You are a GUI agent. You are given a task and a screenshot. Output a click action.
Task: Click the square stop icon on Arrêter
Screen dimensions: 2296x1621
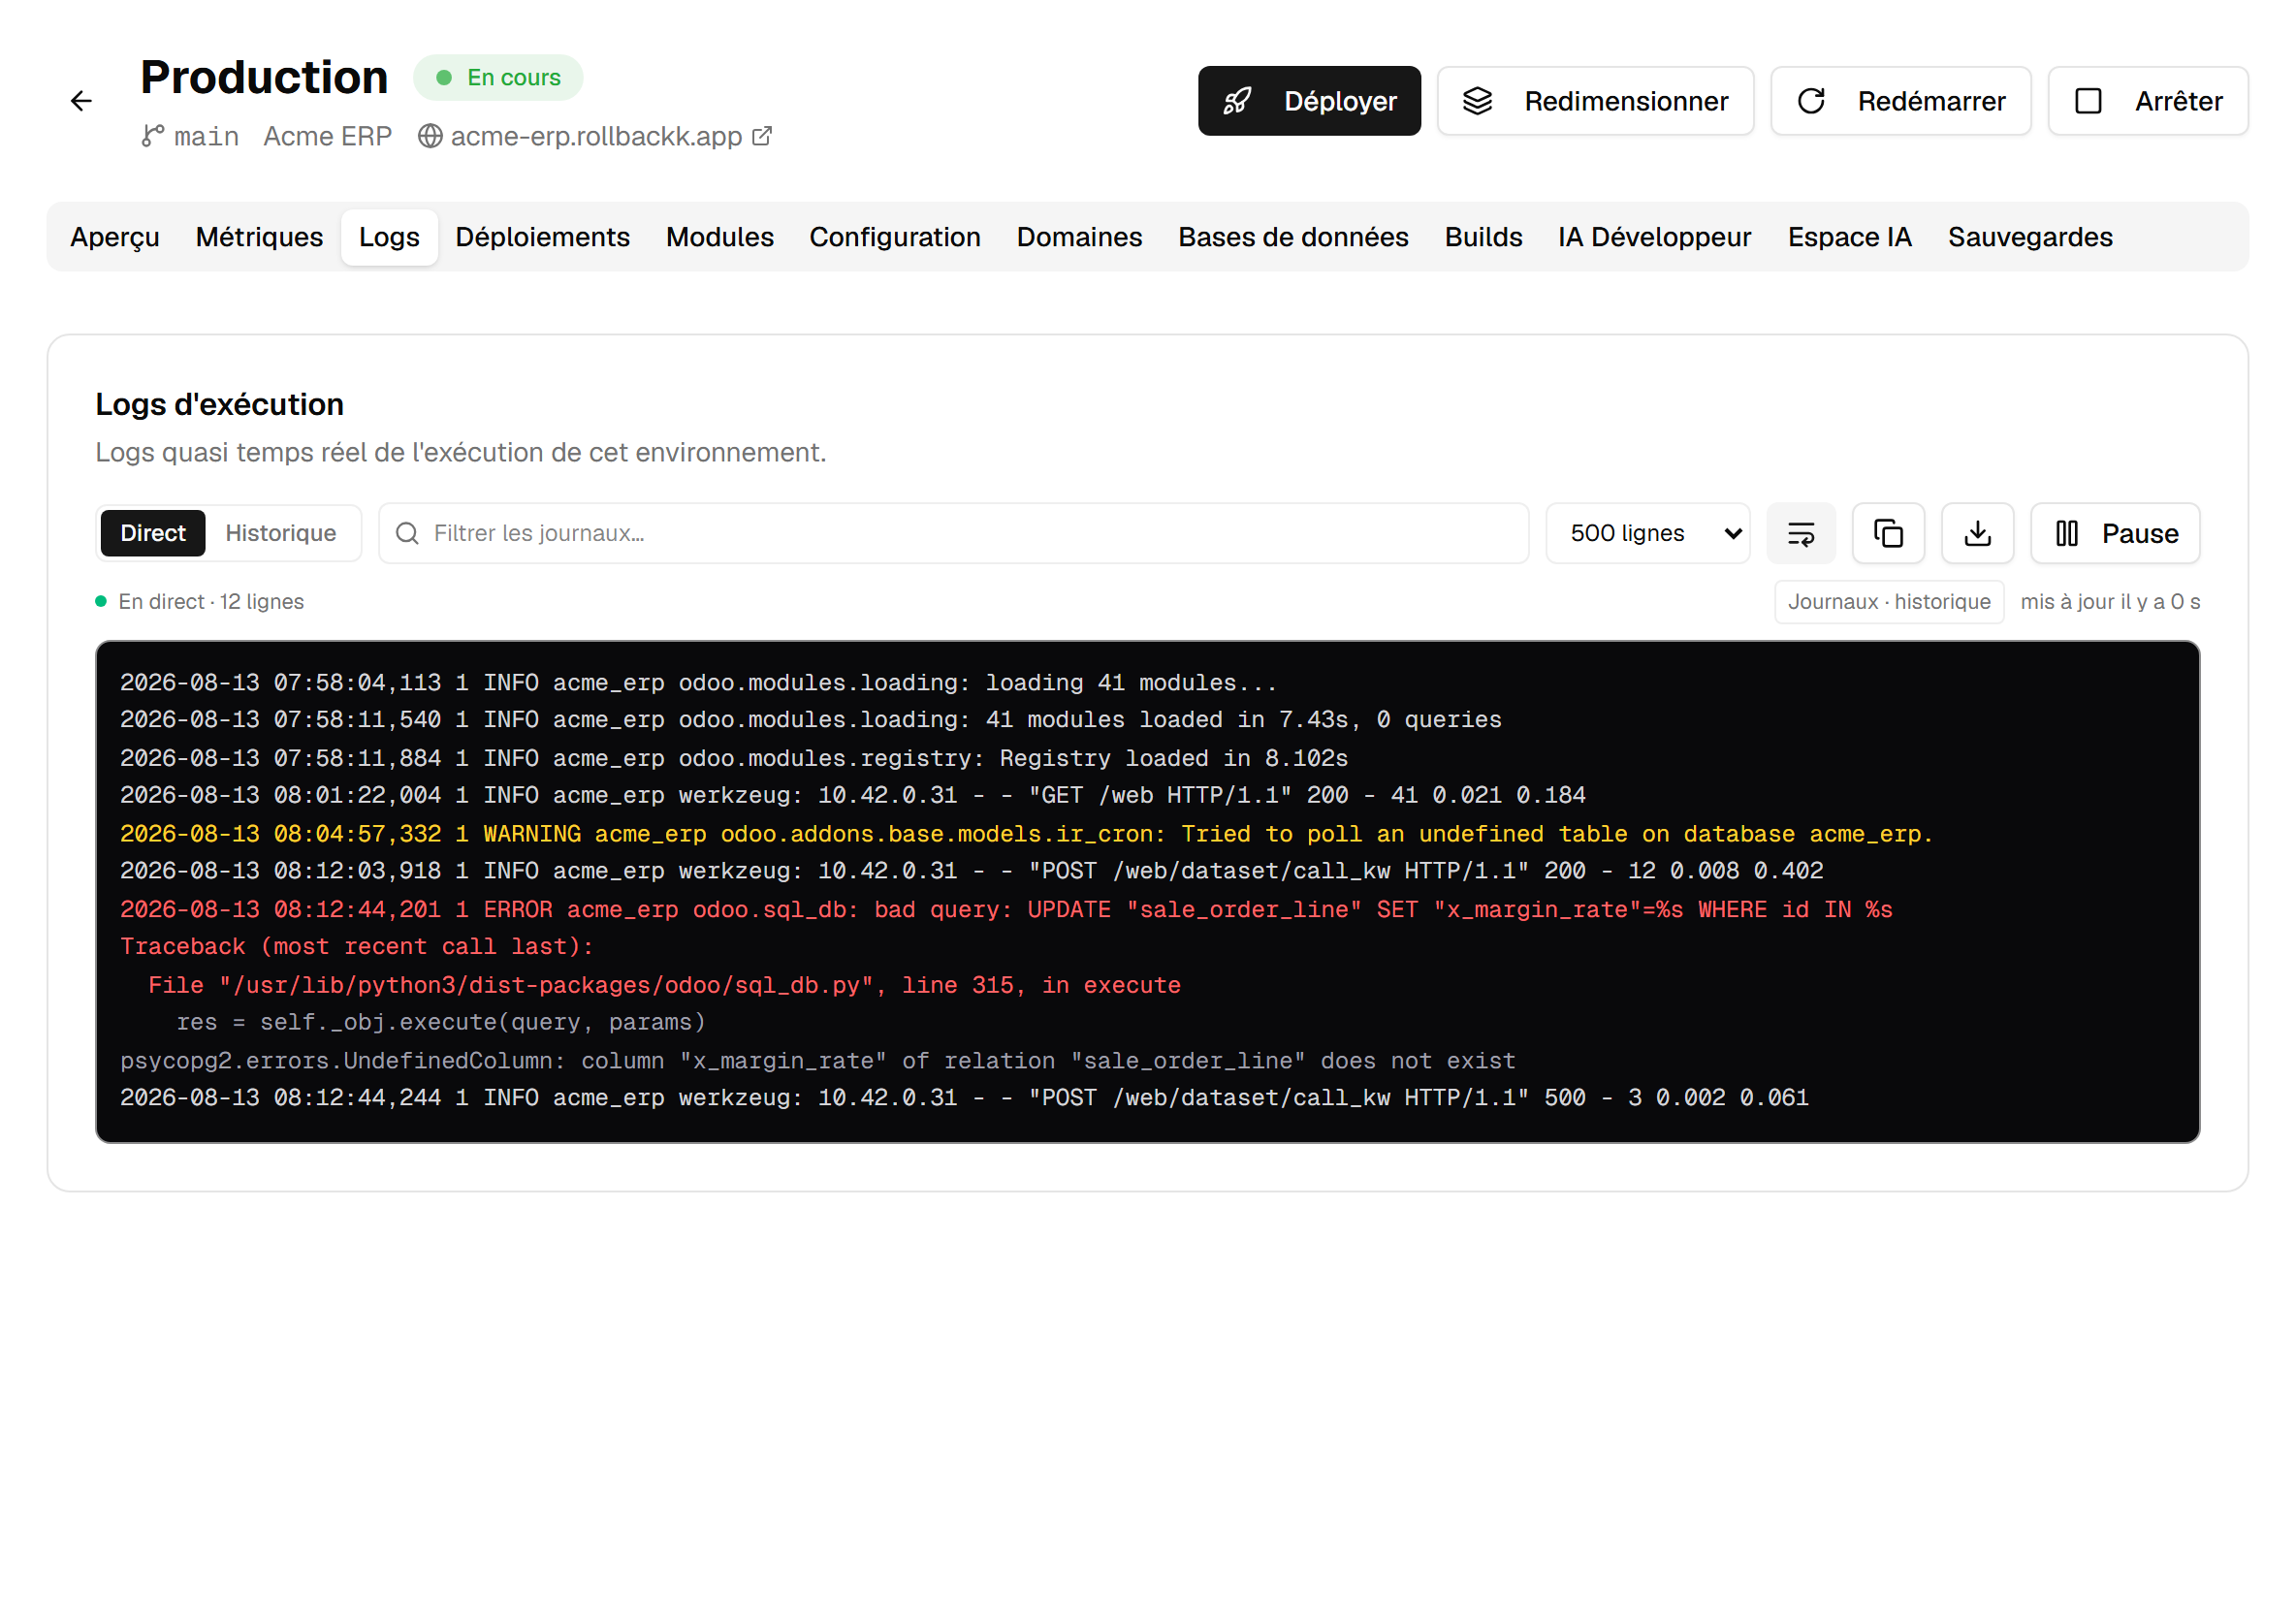click(x=2088, y=101)
